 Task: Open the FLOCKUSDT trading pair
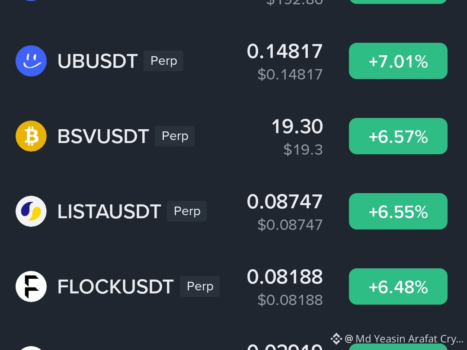[115, 286]
